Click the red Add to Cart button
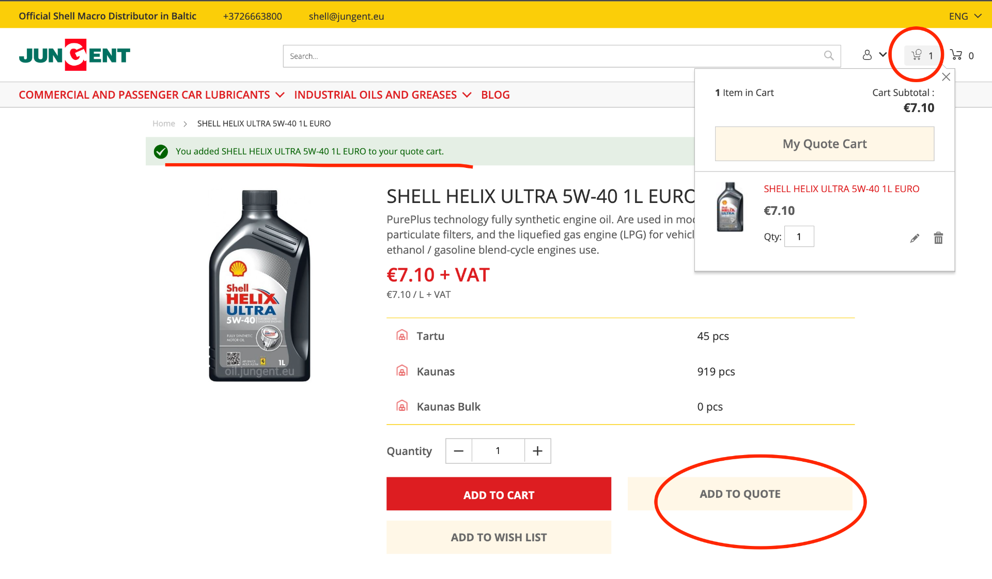The image size is (992, 579). [499, 494]
